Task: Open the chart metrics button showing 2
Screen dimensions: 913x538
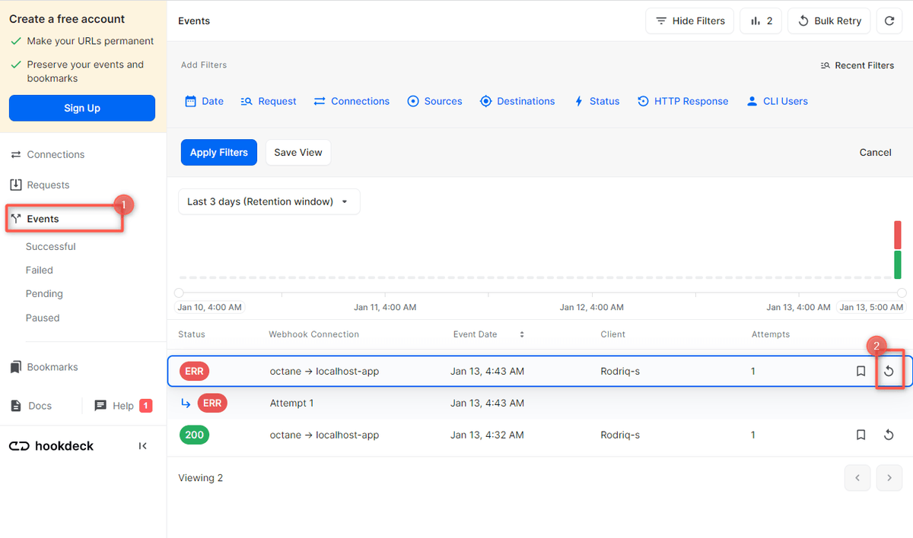Action: pyautogui.click(x=761, y=21)
